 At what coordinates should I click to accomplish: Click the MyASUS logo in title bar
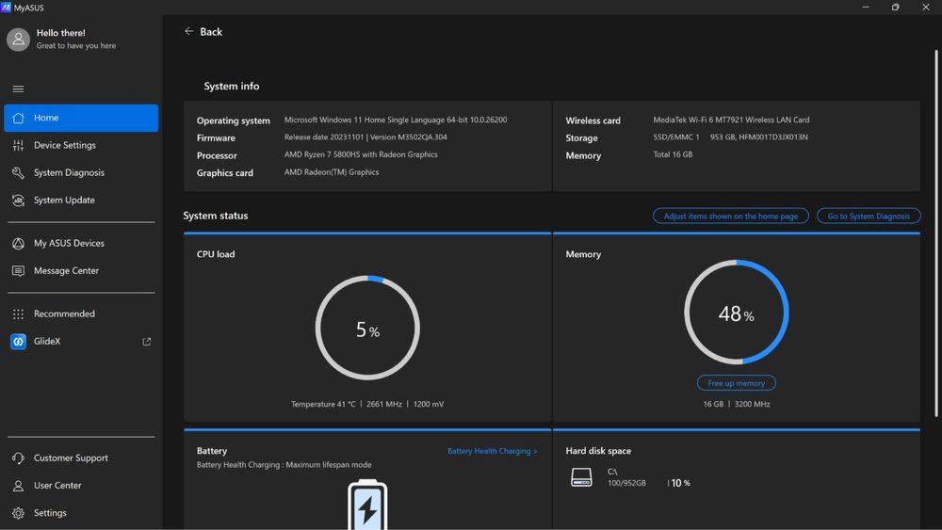(x=6, y=8)
